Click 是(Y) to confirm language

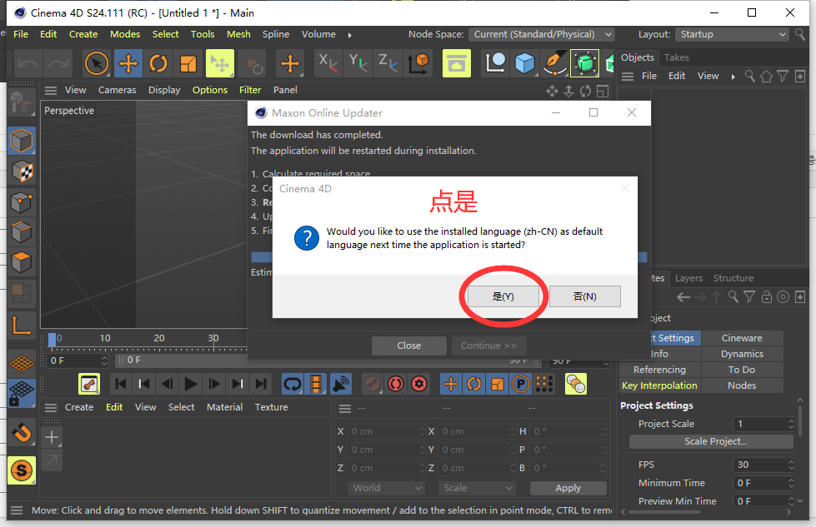503,296
